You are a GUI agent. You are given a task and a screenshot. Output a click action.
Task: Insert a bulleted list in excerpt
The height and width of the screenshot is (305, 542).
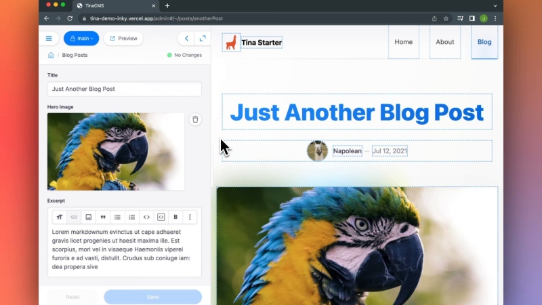[117, 217]
